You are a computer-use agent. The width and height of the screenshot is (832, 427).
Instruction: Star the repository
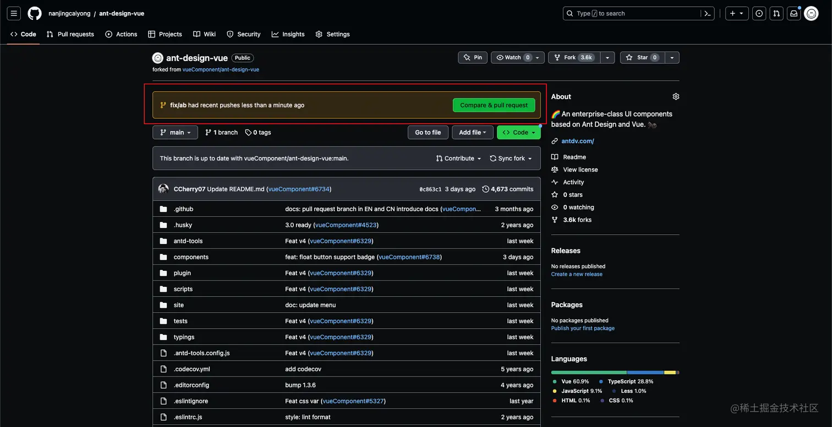pos(642,57)
